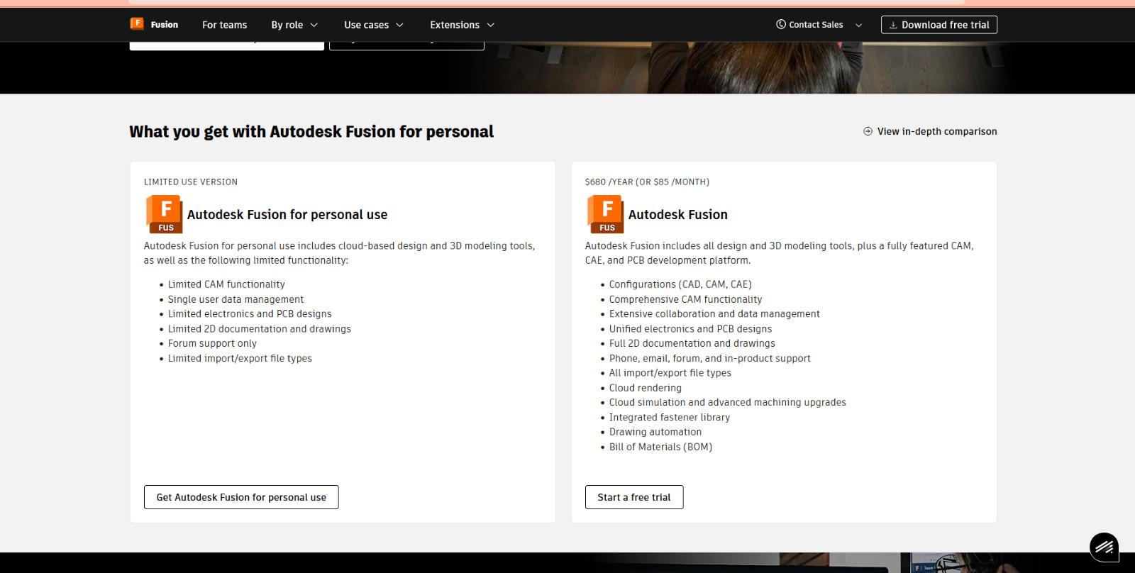Expand the Extensions dropdown
Image resolution: width=1135 pixels, height=573 pixels.
tap(462, 25)
